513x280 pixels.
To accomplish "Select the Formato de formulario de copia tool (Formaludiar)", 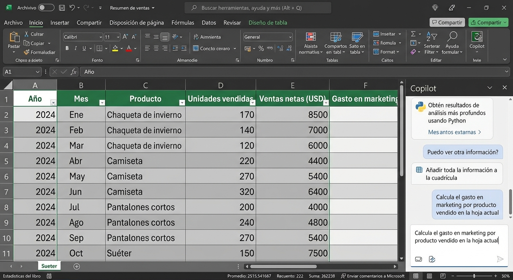I will coord(38,52).
